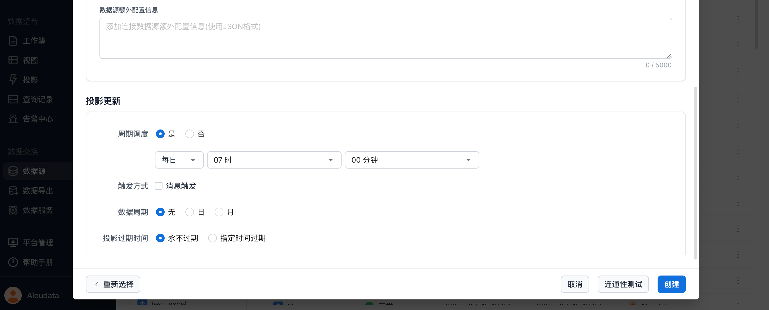Select 否 for 周期调度
Viewport: 769px width, 310px height.
point(190,134)
